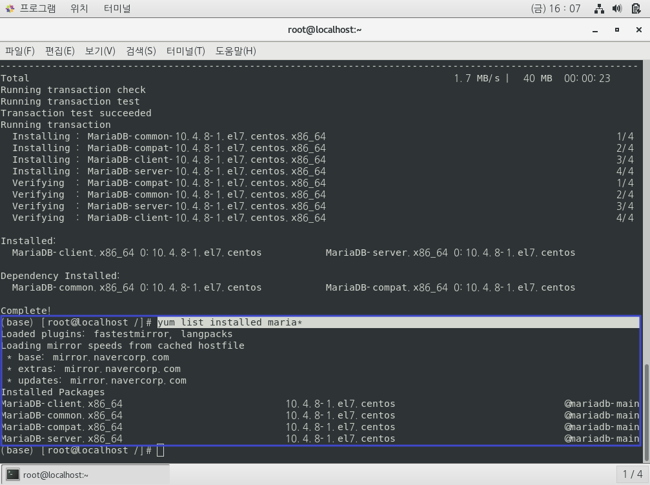Open the 위치 places menu
650x485 pixels.
79,8
